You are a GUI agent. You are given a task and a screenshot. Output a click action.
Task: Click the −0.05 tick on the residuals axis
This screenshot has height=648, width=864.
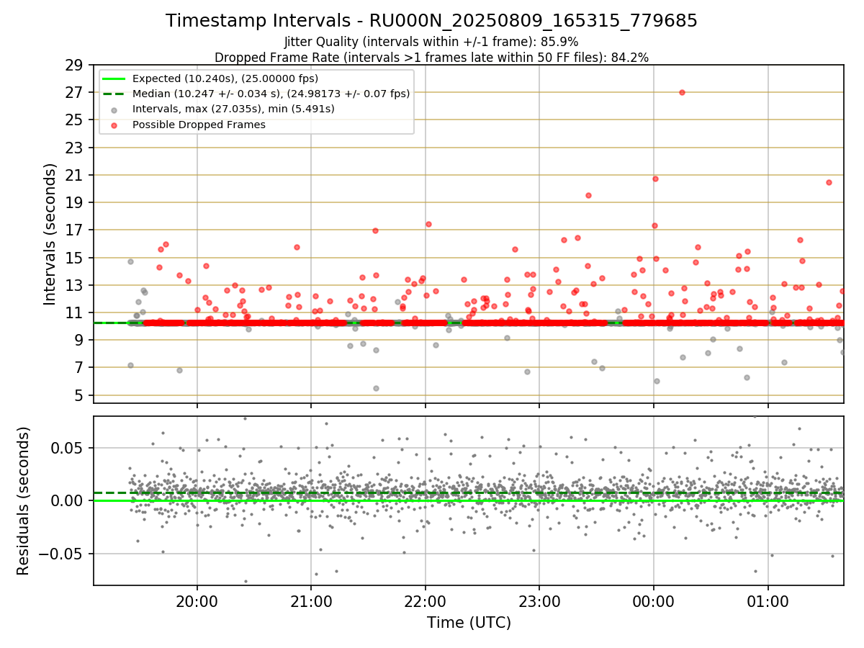(x=62, y=554)
